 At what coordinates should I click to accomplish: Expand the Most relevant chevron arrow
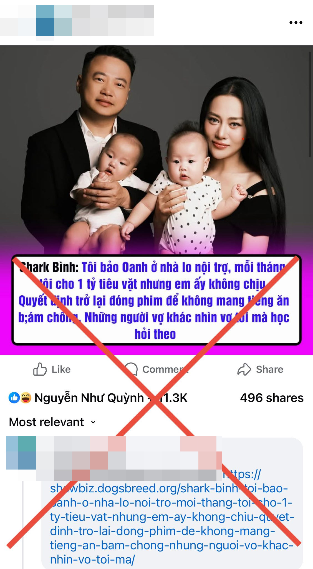point(93,422)
